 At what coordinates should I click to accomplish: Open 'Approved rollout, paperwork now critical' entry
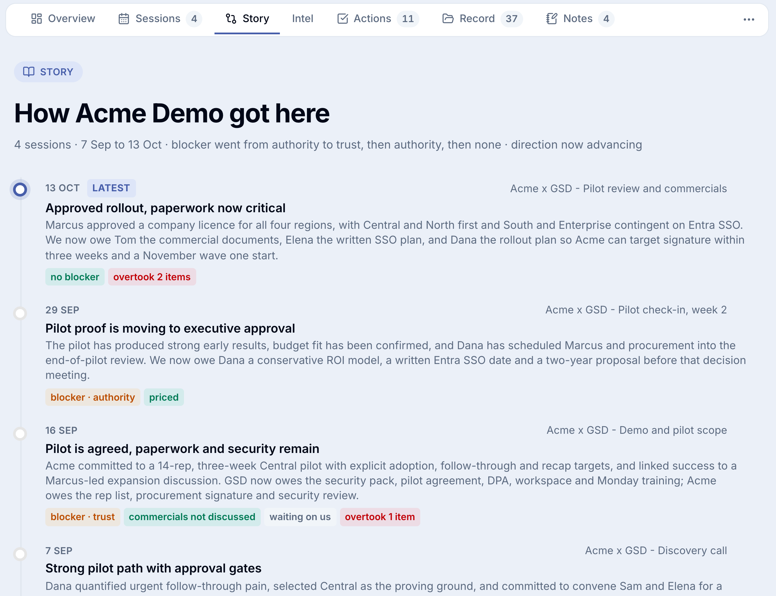pos(165,208)
